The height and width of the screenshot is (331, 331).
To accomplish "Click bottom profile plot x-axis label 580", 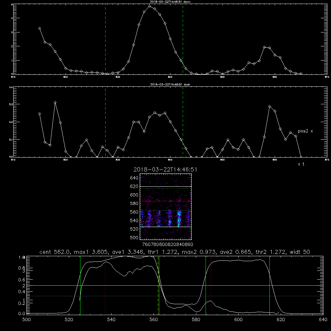I will click(196, 320).
